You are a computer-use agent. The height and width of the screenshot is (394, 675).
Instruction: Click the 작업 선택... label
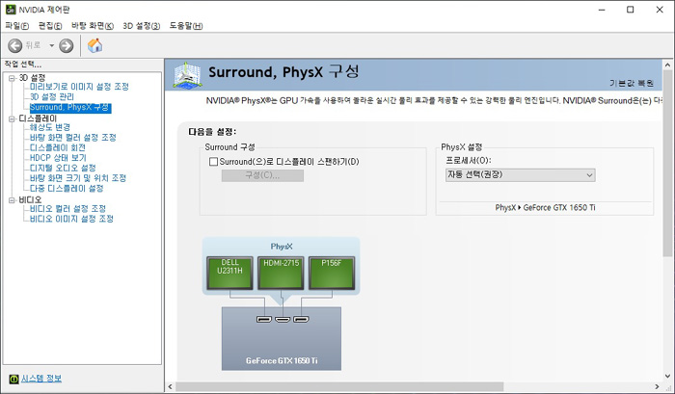pos(23,65)
